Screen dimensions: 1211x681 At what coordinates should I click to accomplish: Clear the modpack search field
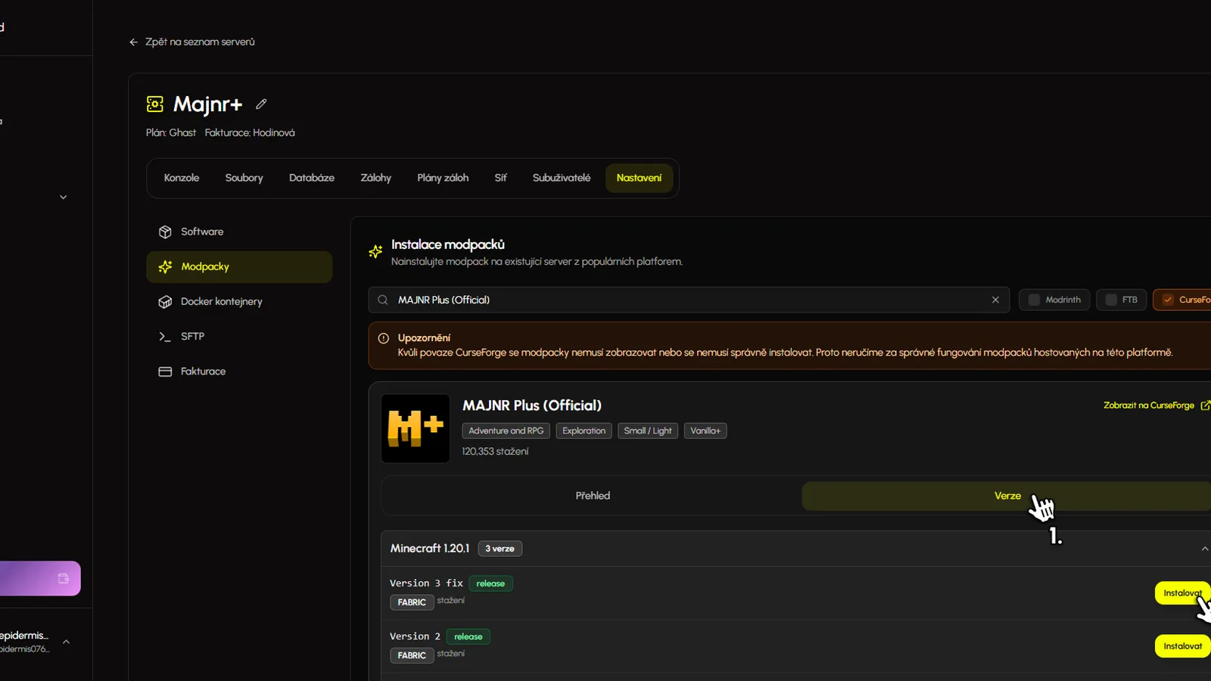pos(995,300)
